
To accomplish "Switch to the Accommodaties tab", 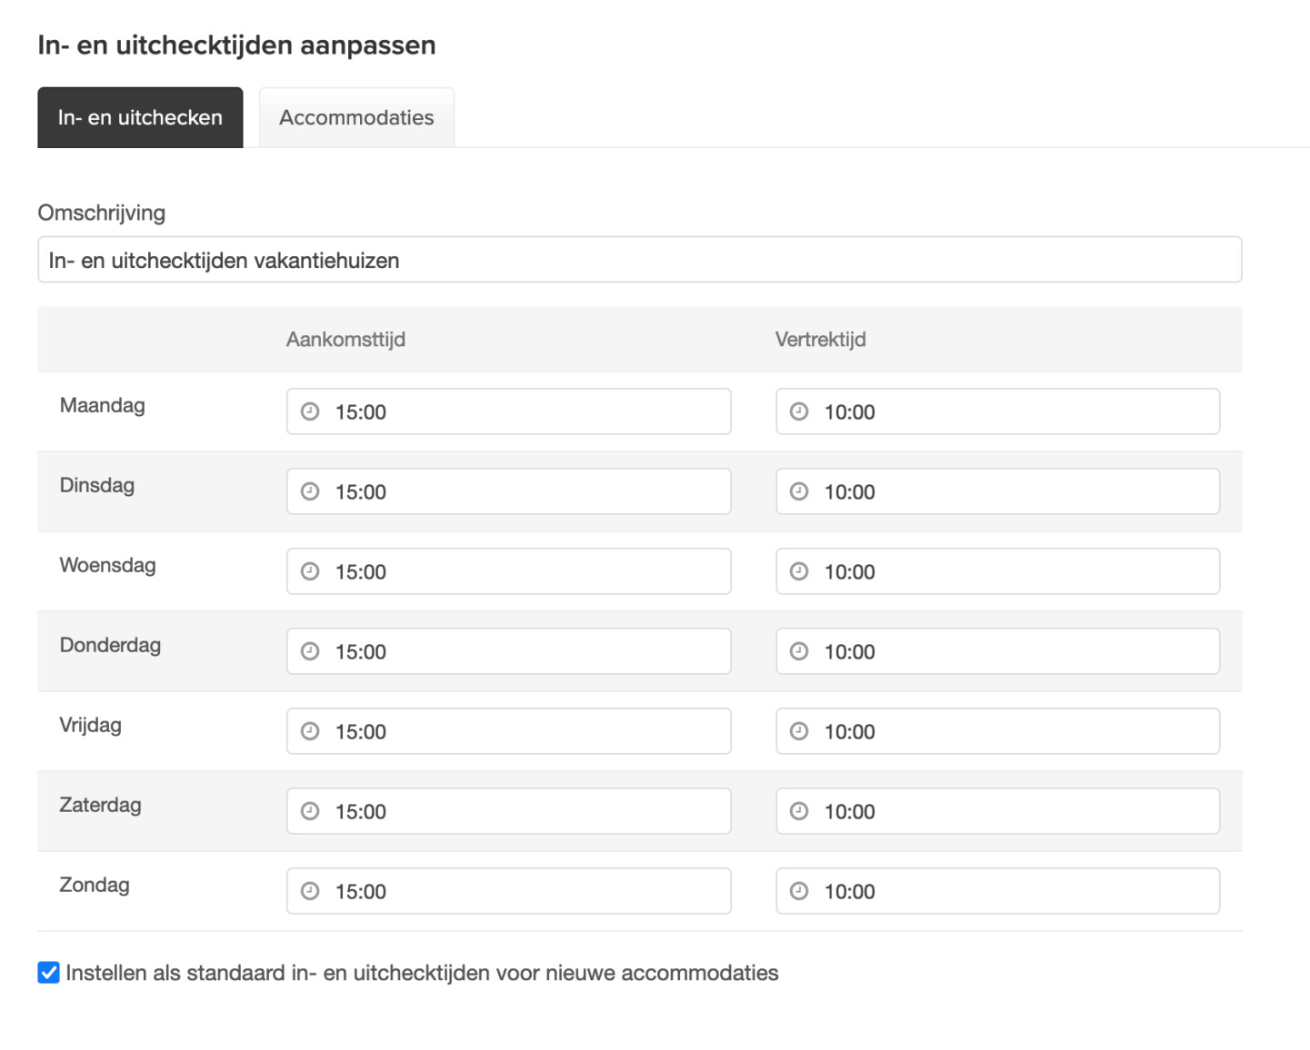I will point(356,117).
